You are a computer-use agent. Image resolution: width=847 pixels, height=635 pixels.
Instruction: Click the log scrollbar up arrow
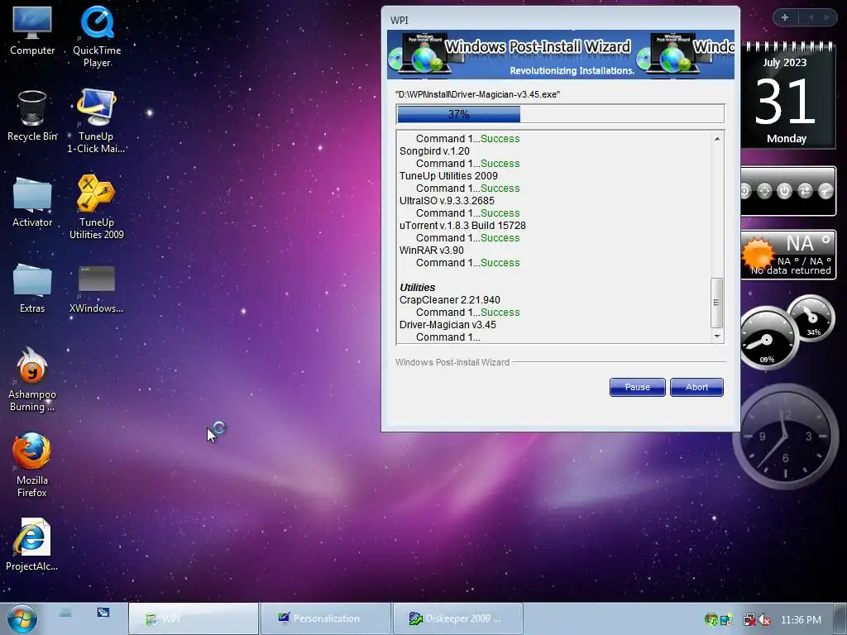pos(717,139)
